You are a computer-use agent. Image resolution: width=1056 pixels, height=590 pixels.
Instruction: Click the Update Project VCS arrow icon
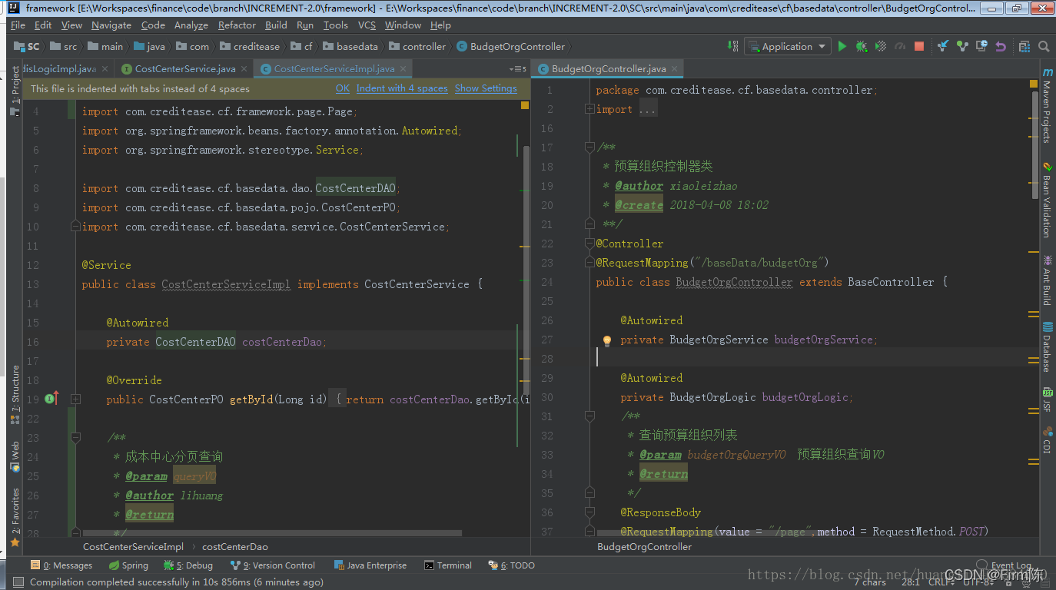[x=943, y=46]
